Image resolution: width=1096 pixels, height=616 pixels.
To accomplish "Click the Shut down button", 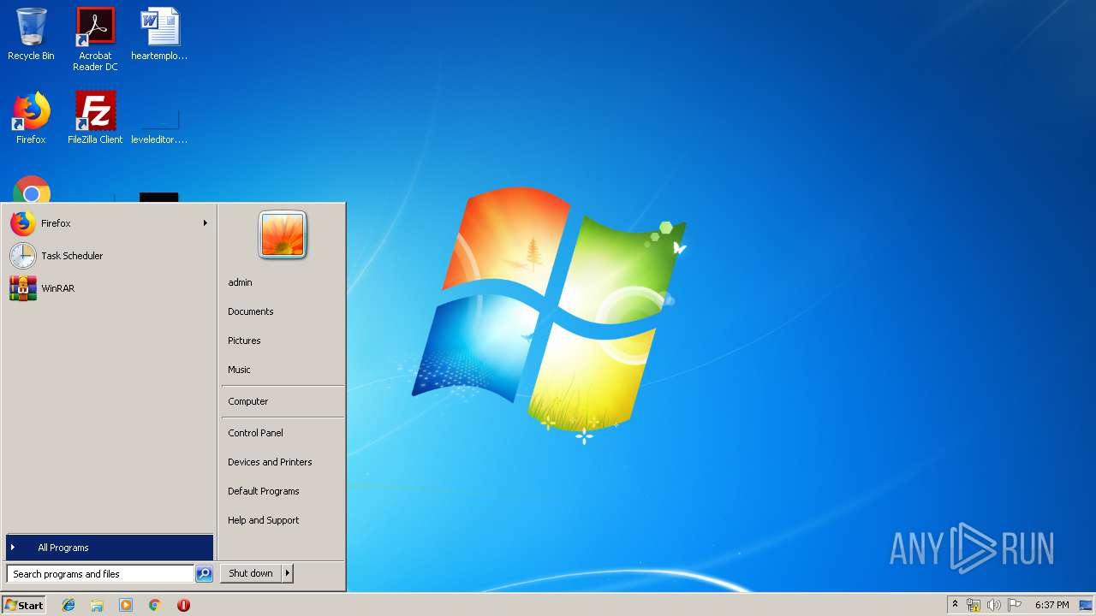I will coord(251,573).
